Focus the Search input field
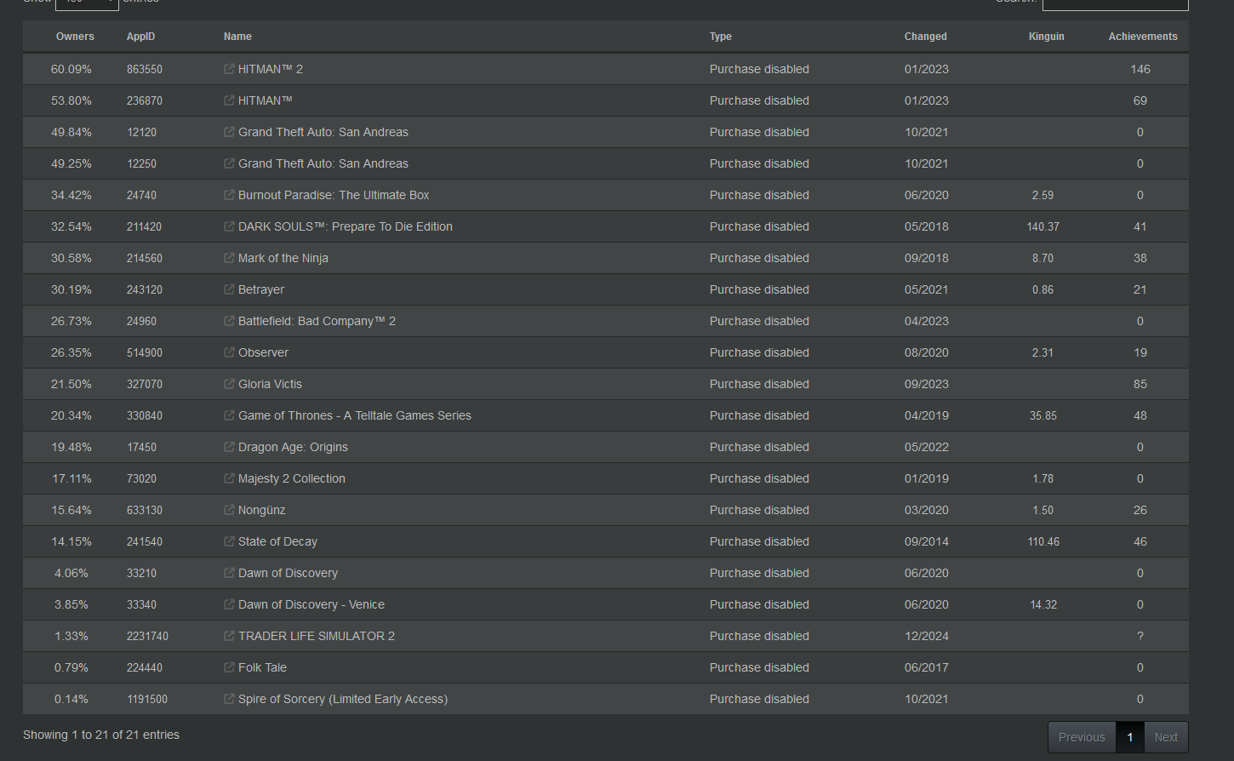Image resolution: width=1234 pixels, height=761 pixels. point(1115,3)
